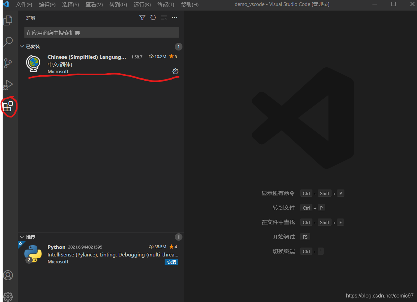Open the Source Control view
The height and width of the screenshot is (302, 417).
click(x=8, y=63)
